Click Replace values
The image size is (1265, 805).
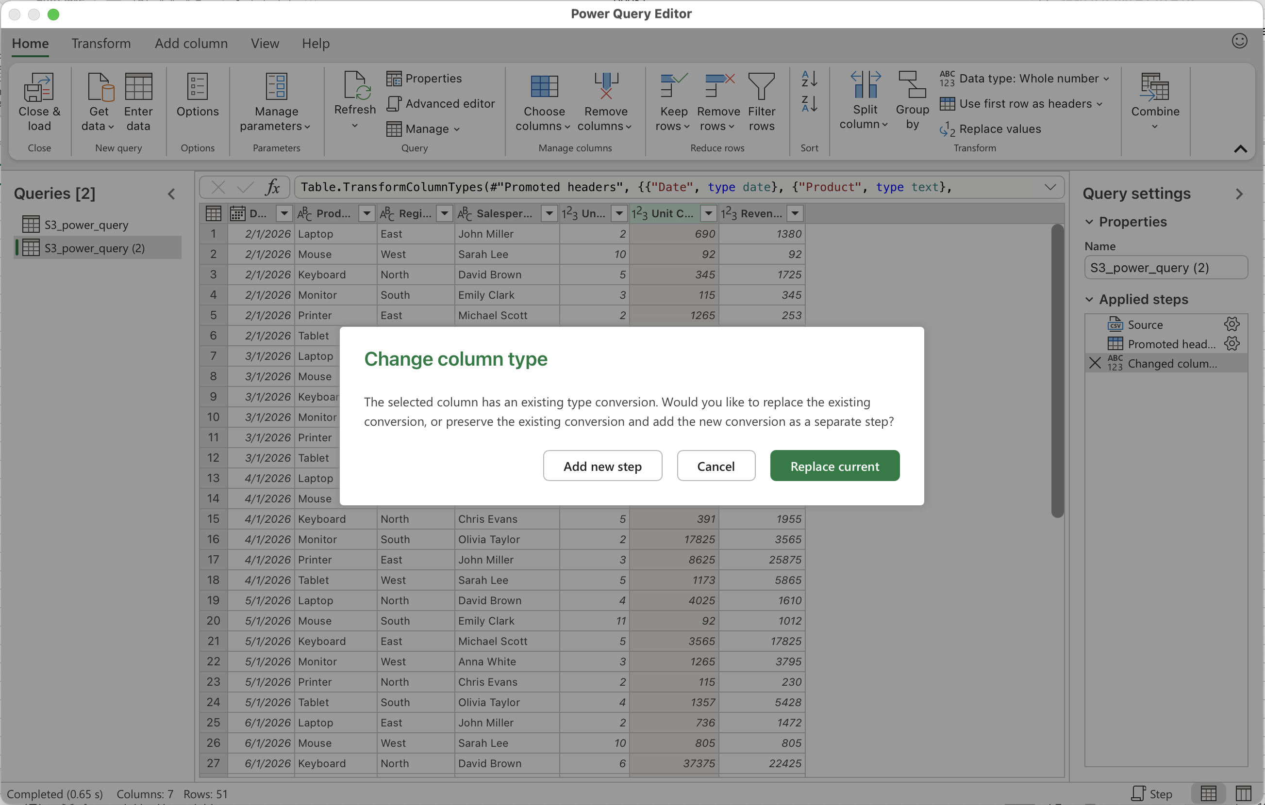coord(990,129)
